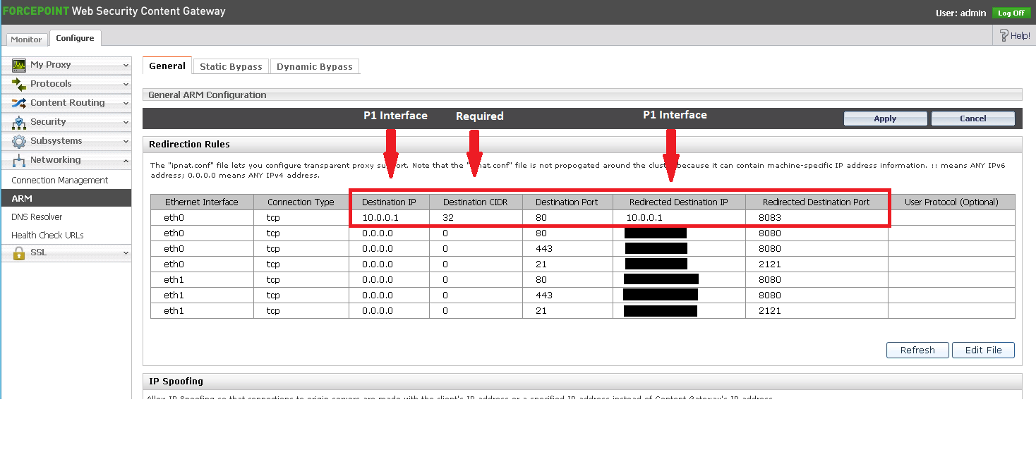Collapse the Networking section chevron
The image size is (1036, 457).
[125, 159]
